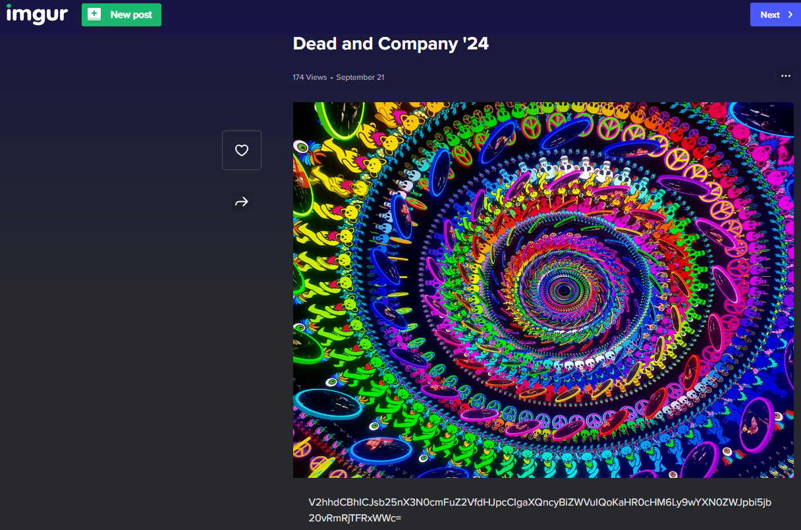Click the imgur logo
Screen dimensions: 801x530
tap(37, 15)
